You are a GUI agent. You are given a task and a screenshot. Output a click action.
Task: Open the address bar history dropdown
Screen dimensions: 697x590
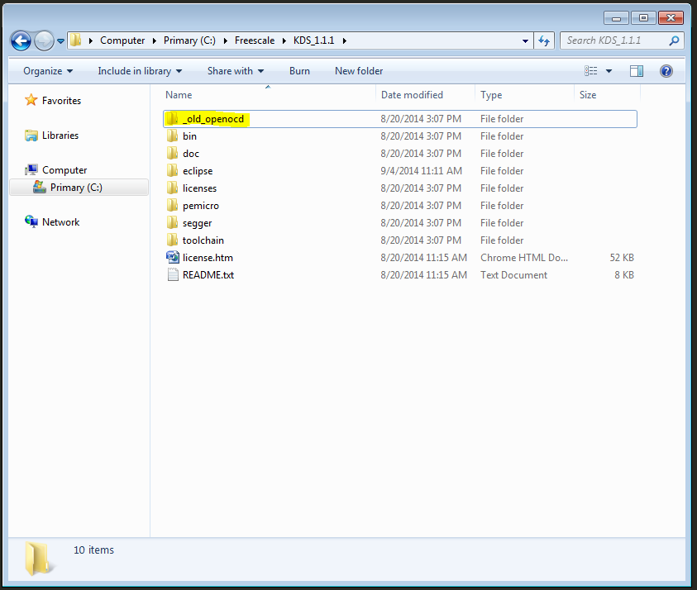525,40
